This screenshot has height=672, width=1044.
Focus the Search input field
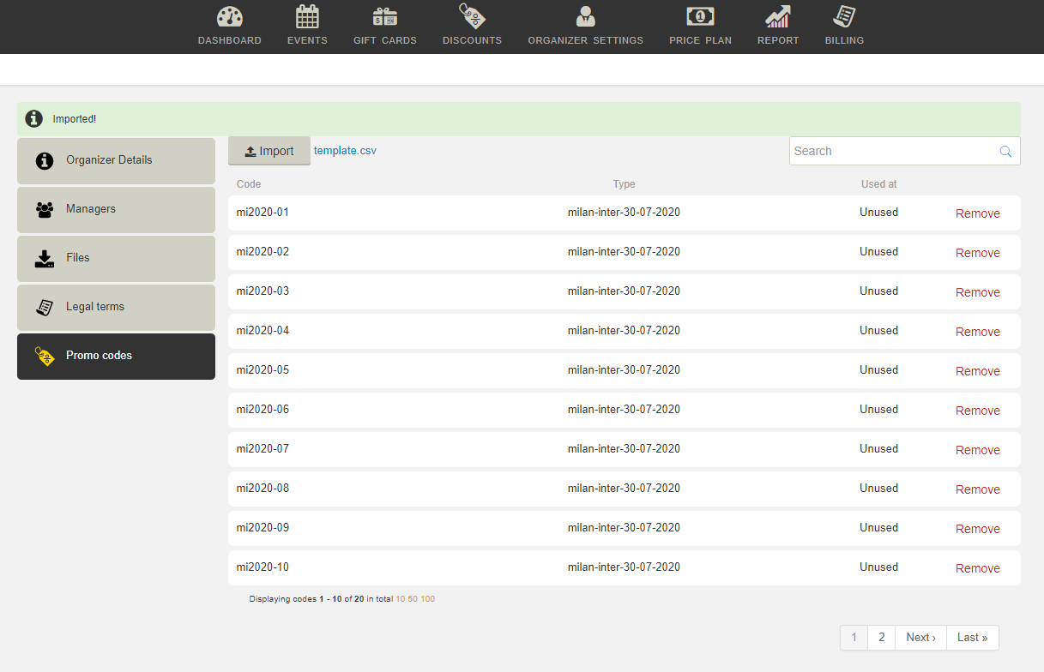click(905, 151)
